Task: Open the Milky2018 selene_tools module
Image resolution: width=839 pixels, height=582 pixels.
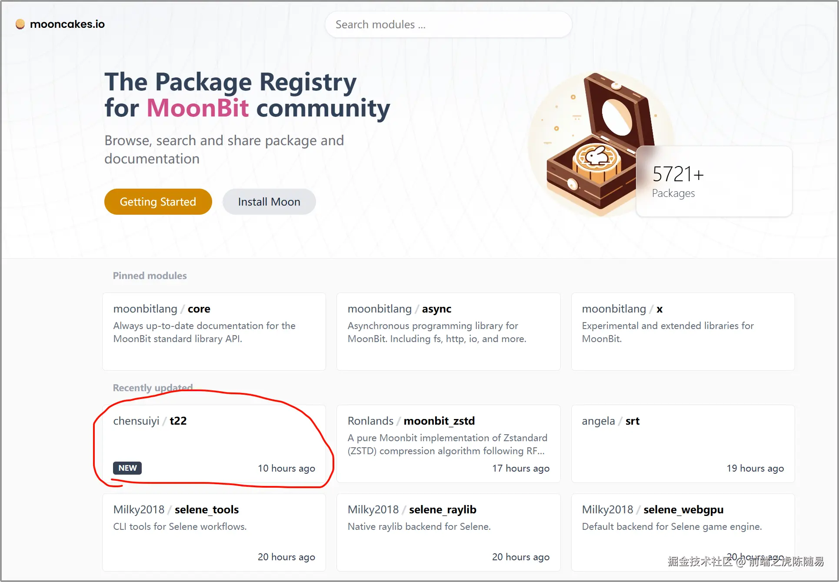Action: (x=214, y=532)
